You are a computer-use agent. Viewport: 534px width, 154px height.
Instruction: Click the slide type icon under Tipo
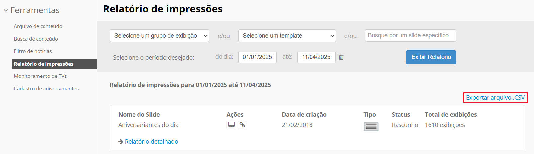click(x=371, y=127)
